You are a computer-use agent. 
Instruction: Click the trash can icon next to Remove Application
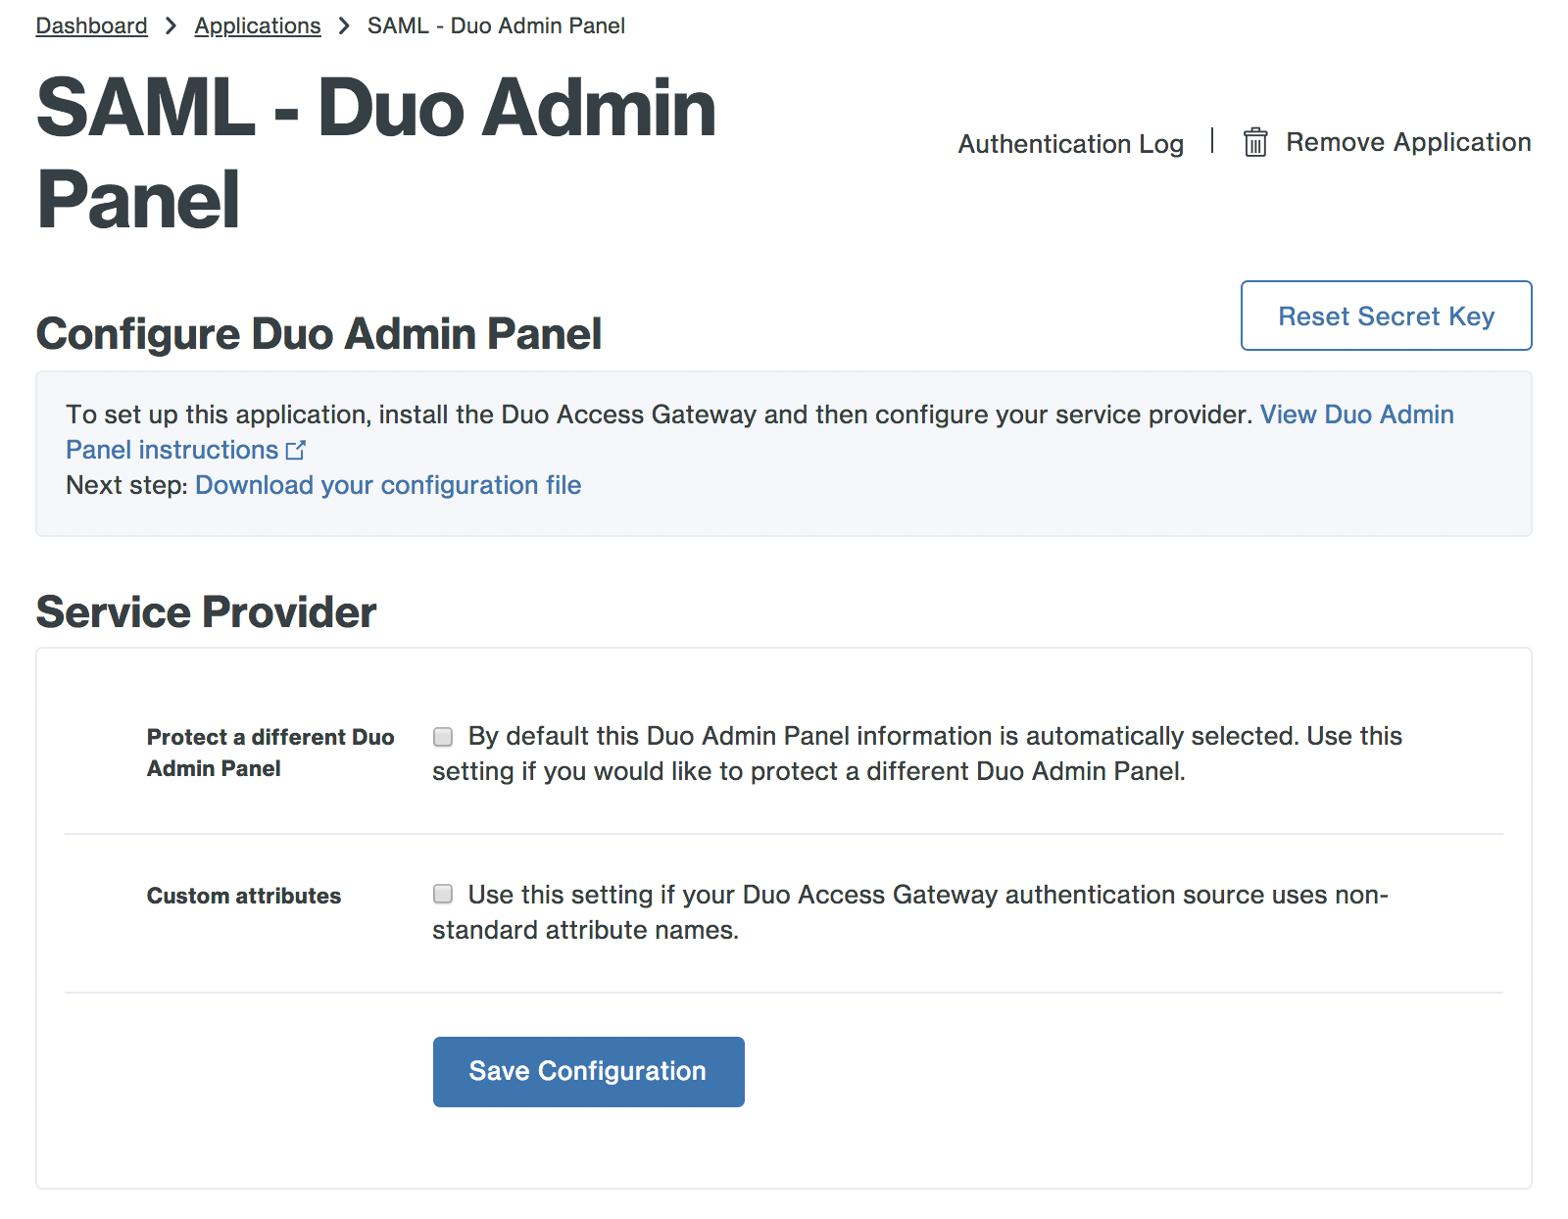[1255, 142]
